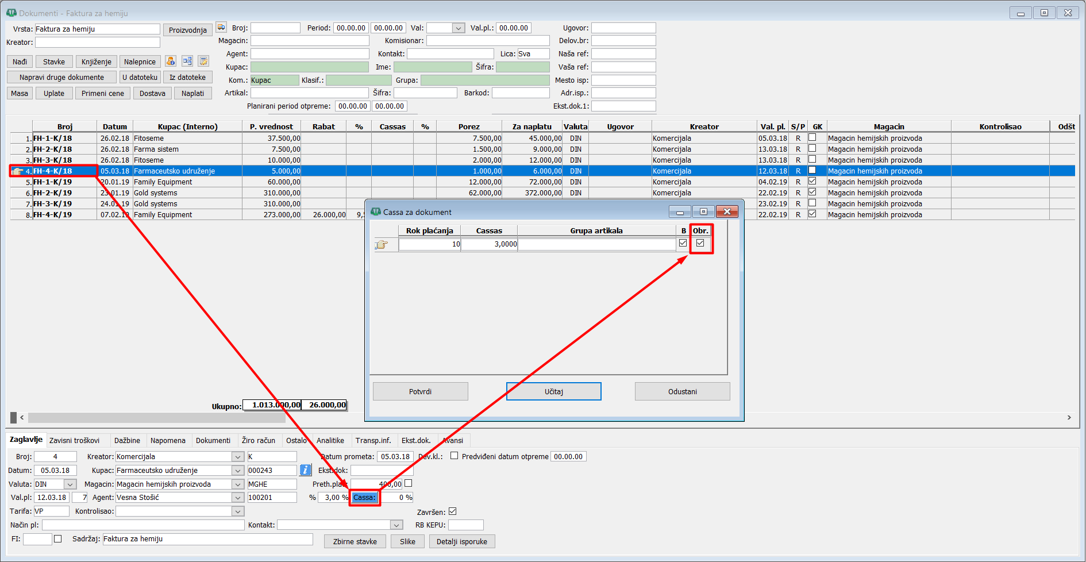
Task: Open the Dažbine tab
Action: point(127,441)
